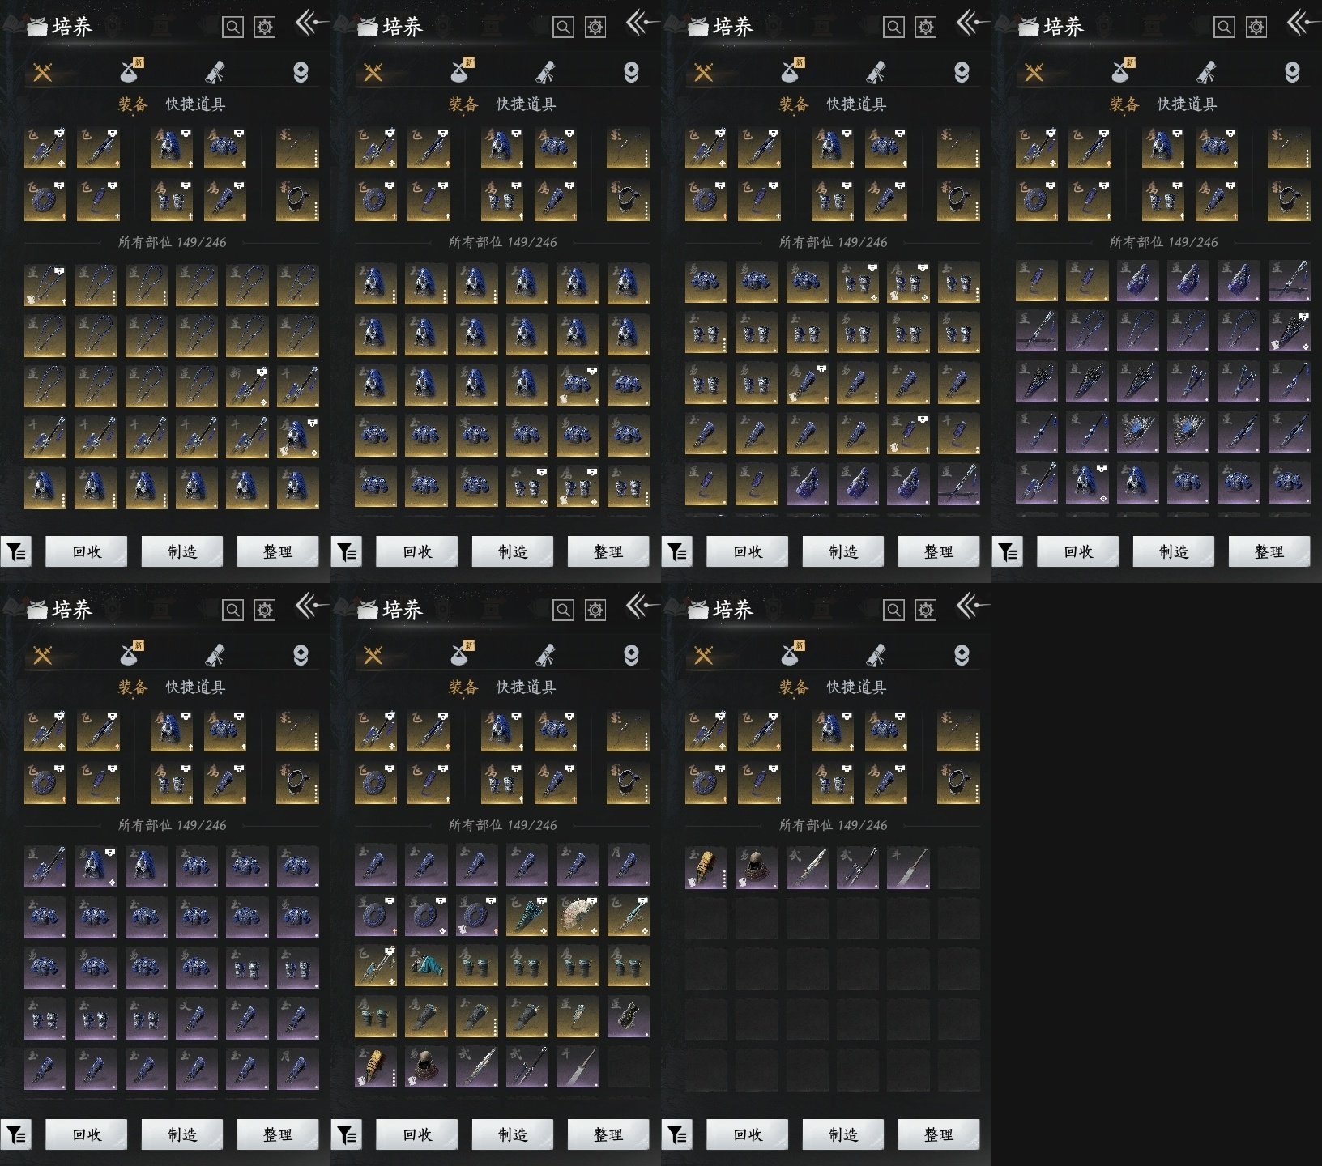
Task: Click the teal folded fan weapon item
Action: (x=527, y=915)
